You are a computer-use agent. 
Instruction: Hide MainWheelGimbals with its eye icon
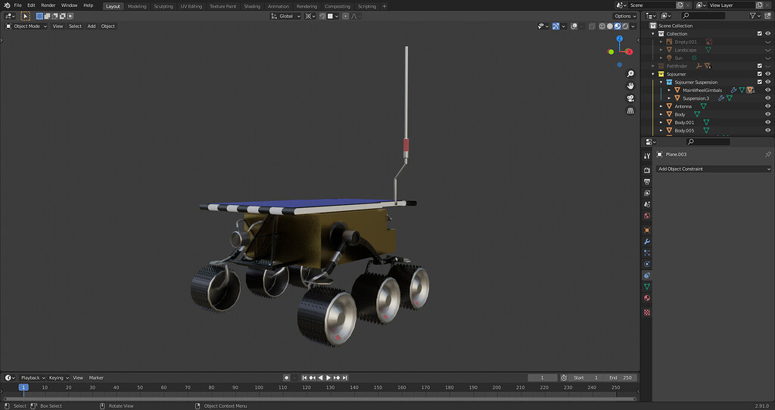click(768, 90)
